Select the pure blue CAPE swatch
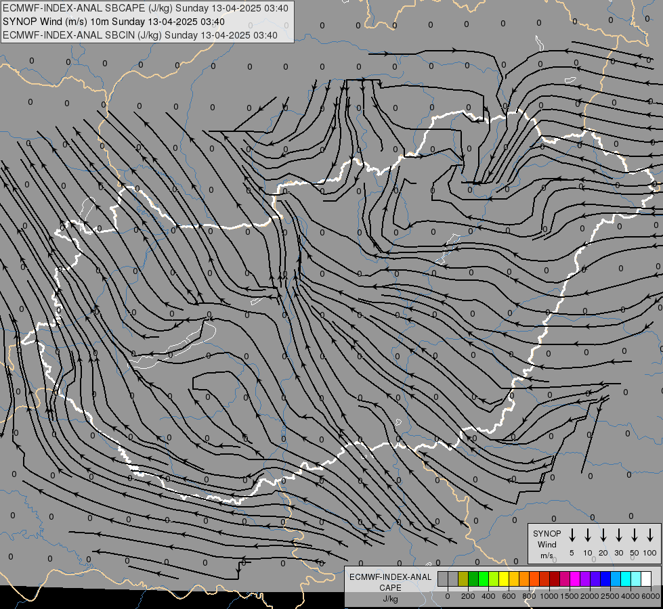Viewport: 663px width, 609px height. tap(605, 579)
